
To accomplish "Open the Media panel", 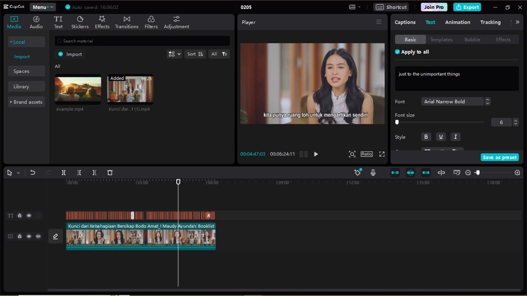I will point(14,22).
